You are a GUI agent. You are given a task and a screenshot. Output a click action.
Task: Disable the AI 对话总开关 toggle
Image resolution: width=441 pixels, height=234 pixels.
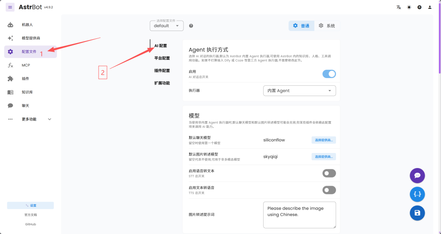pos(329,74)
